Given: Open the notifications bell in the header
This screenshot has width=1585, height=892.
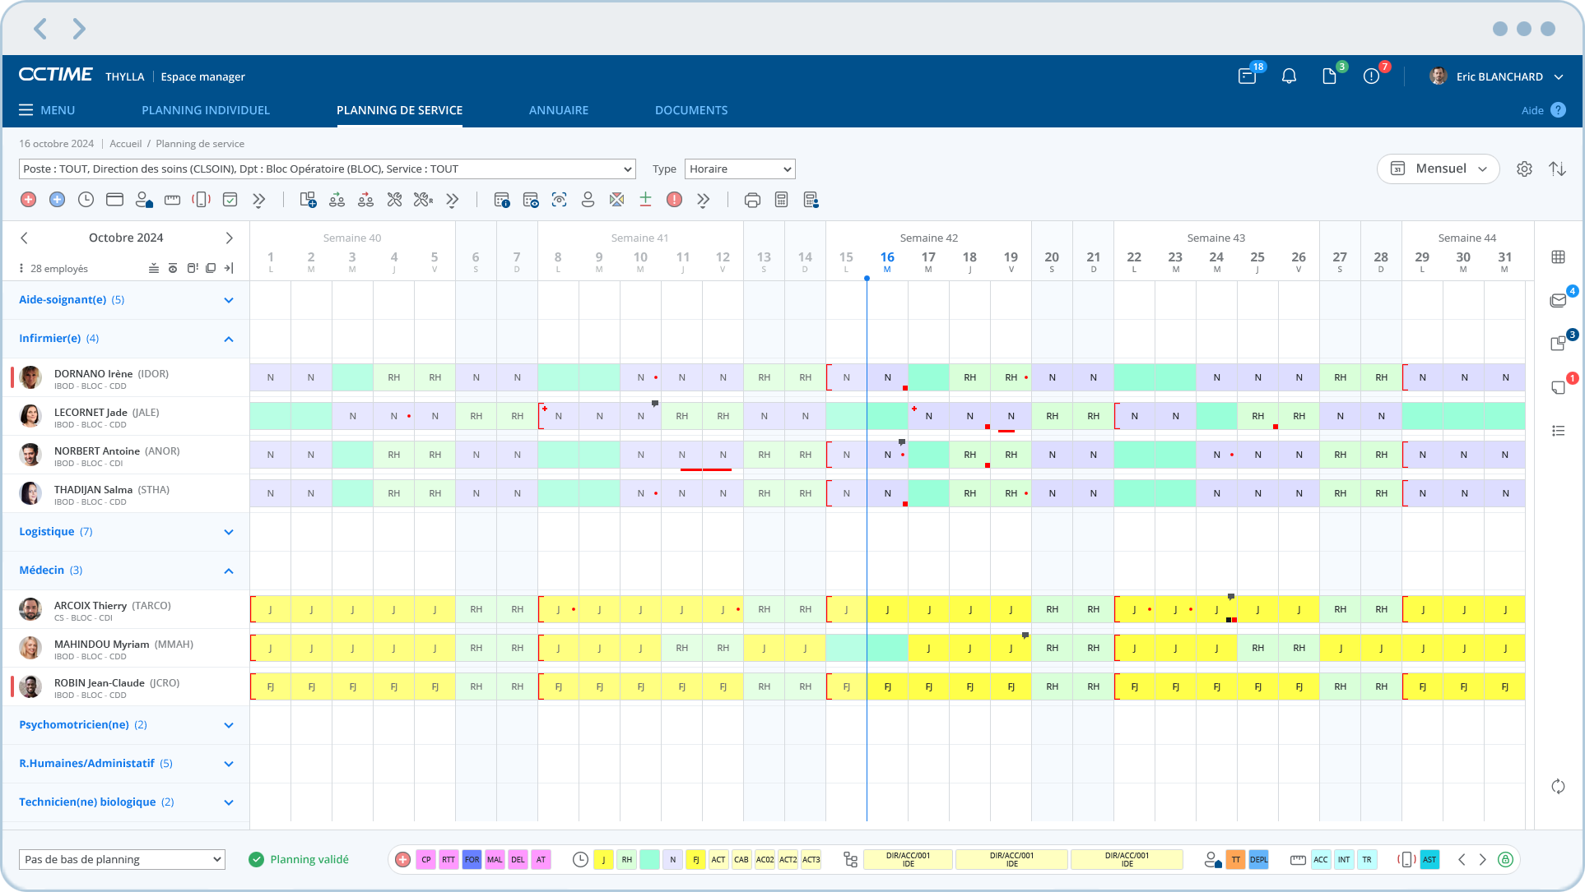Looking at the screenshot, I should (x=1289, y=76).
